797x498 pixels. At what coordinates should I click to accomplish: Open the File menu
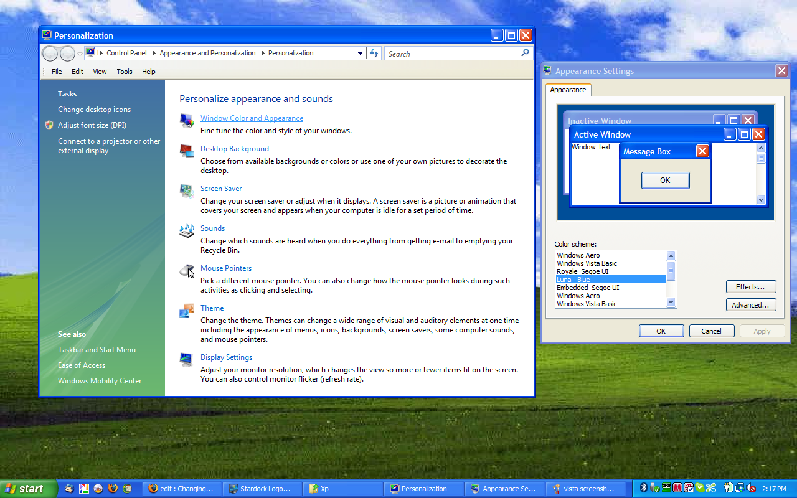click(57, 72)
